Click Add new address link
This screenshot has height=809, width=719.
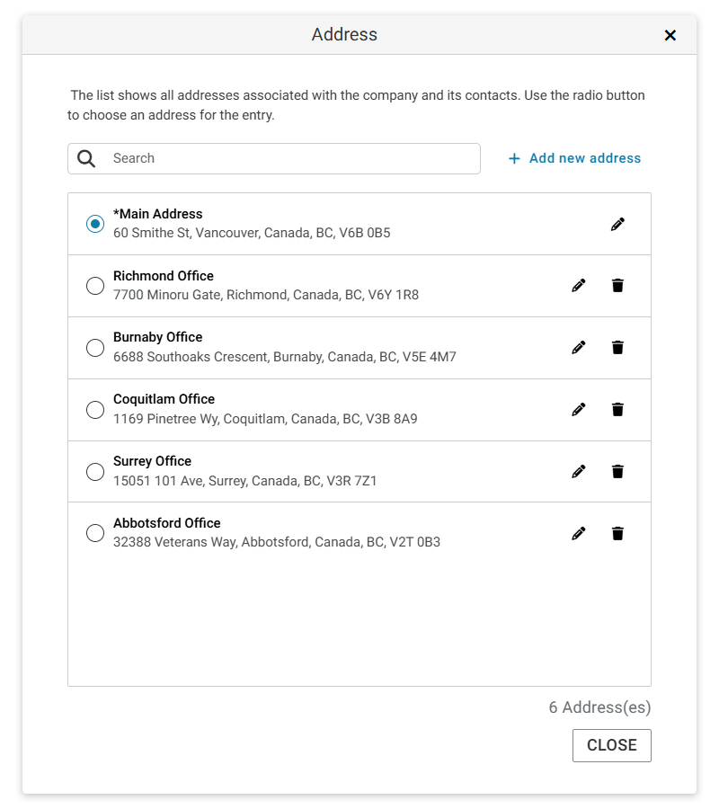574,158
